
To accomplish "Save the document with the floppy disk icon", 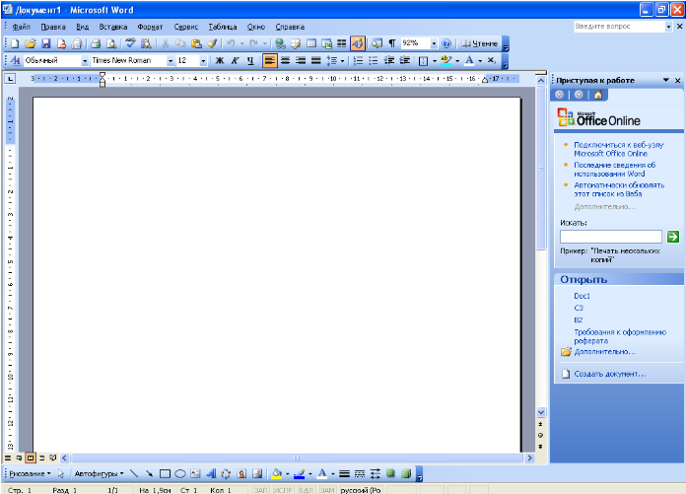I will point(46,43).
